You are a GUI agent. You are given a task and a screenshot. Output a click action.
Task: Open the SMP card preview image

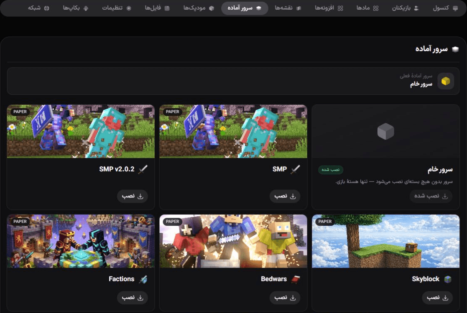coord(233,131)
